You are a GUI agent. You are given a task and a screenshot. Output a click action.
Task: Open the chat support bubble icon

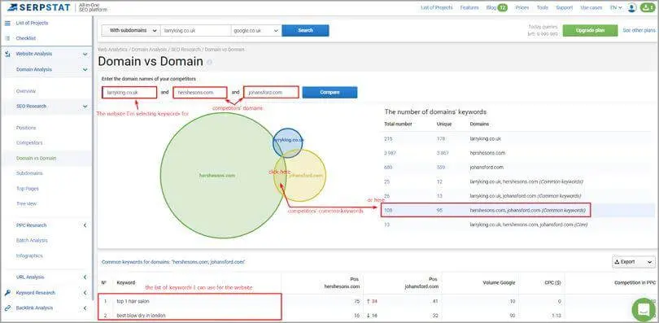coord(644,309)
